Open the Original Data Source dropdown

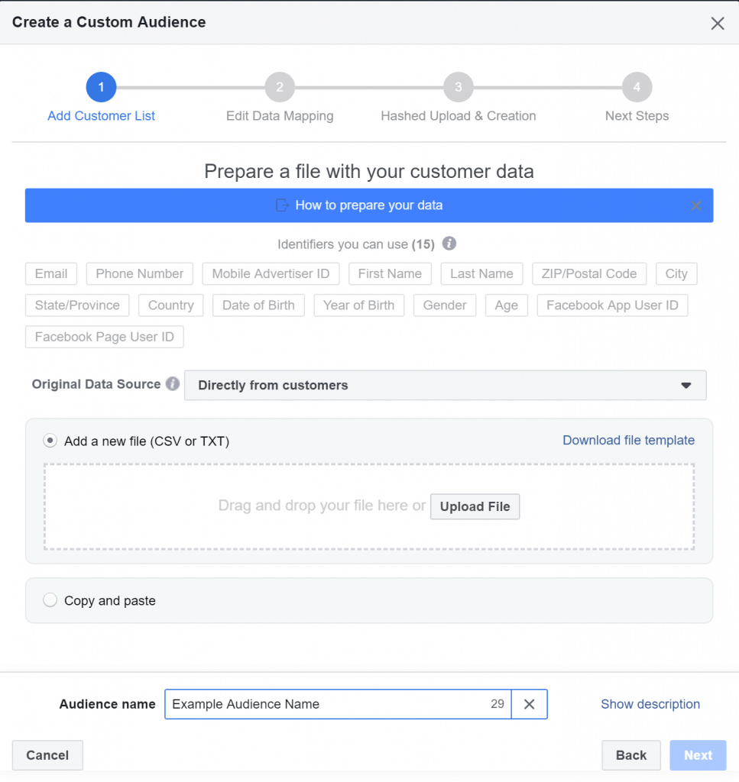tap(445, 385)
